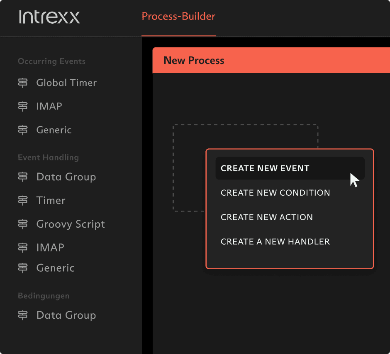Click the Event Handling section heading
Image resolution: width=390 pixels, height=354 pixels.
[48, 158]
